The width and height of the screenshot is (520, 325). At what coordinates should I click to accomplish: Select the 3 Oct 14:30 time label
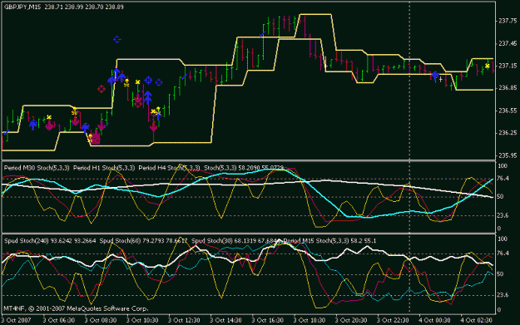(225, 320)
